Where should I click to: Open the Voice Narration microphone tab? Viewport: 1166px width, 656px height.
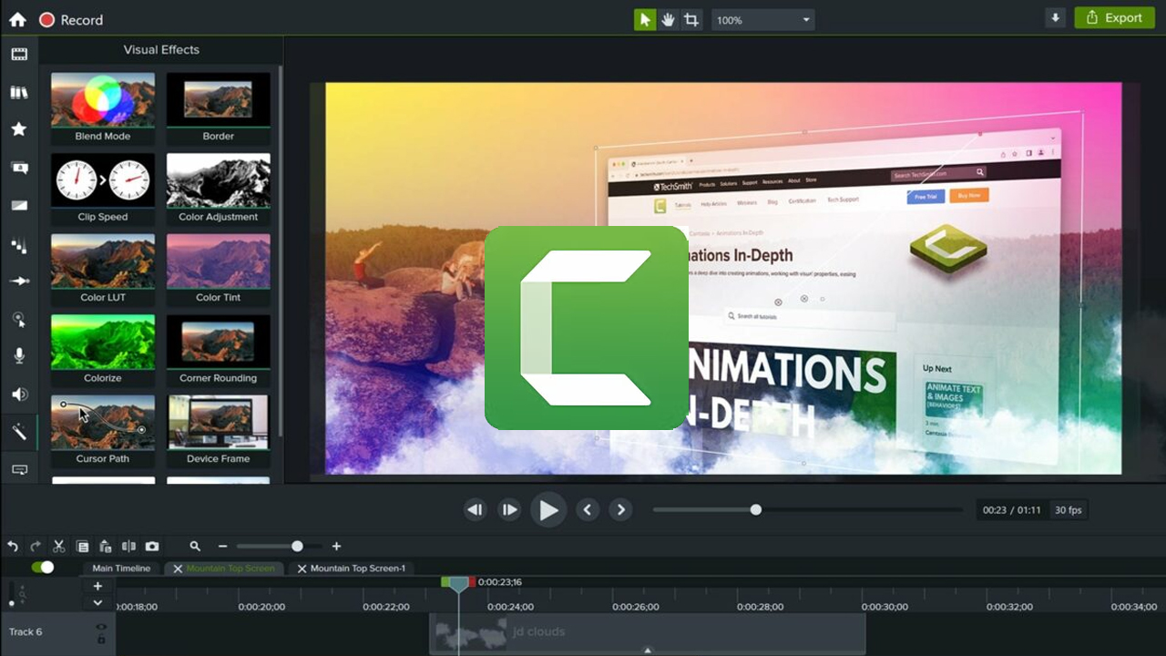click(19, 356)
